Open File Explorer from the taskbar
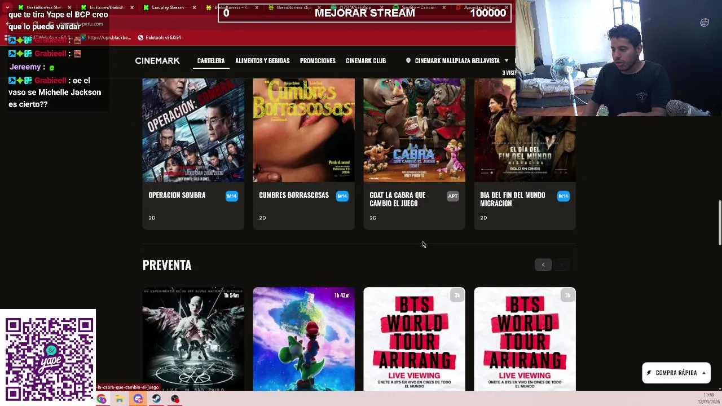722x406 pixels. click(x=120, y=399)
